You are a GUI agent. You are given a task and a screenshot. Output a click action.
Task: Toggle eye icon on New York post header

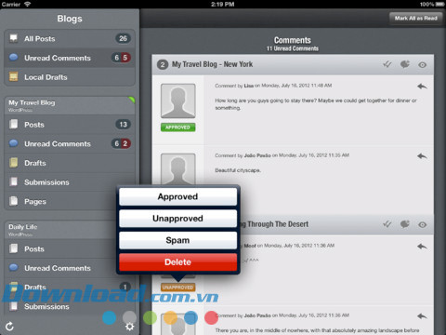[422, 65]
